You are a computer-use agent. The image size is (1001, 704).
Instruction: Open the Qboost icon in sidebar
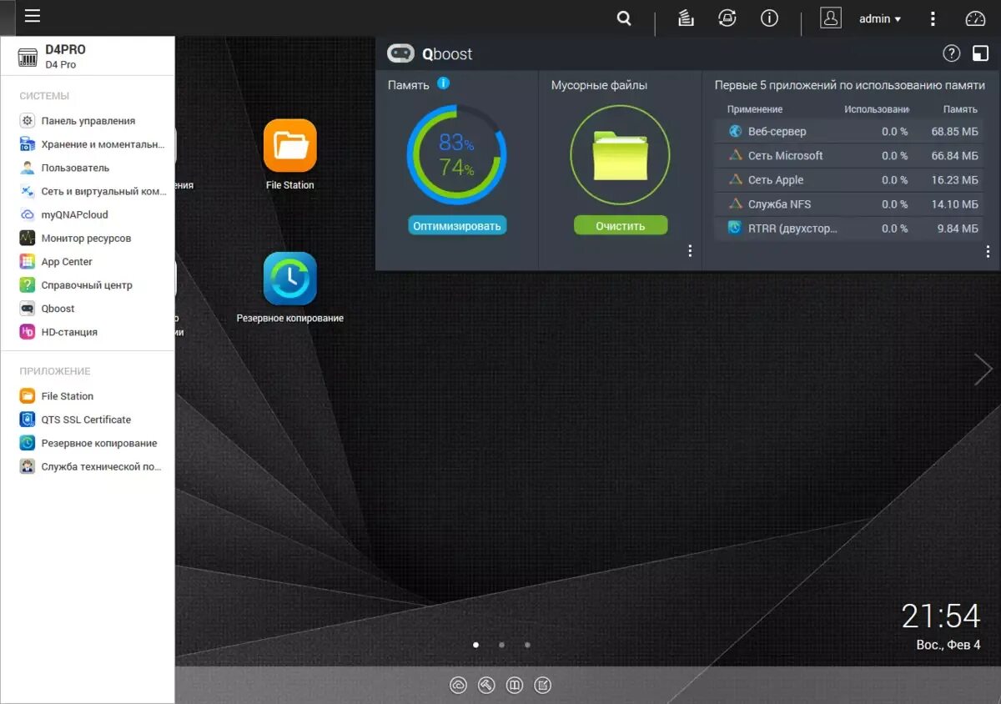coord(57,308)
